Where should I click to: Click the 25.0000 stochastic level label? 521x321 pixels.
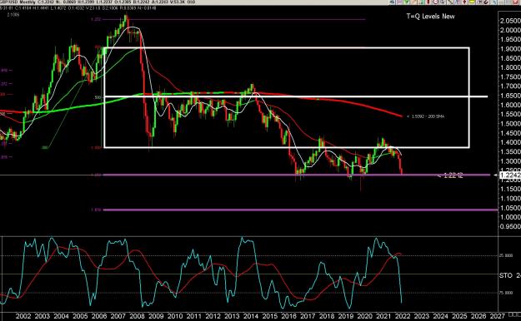click(506, 255)
